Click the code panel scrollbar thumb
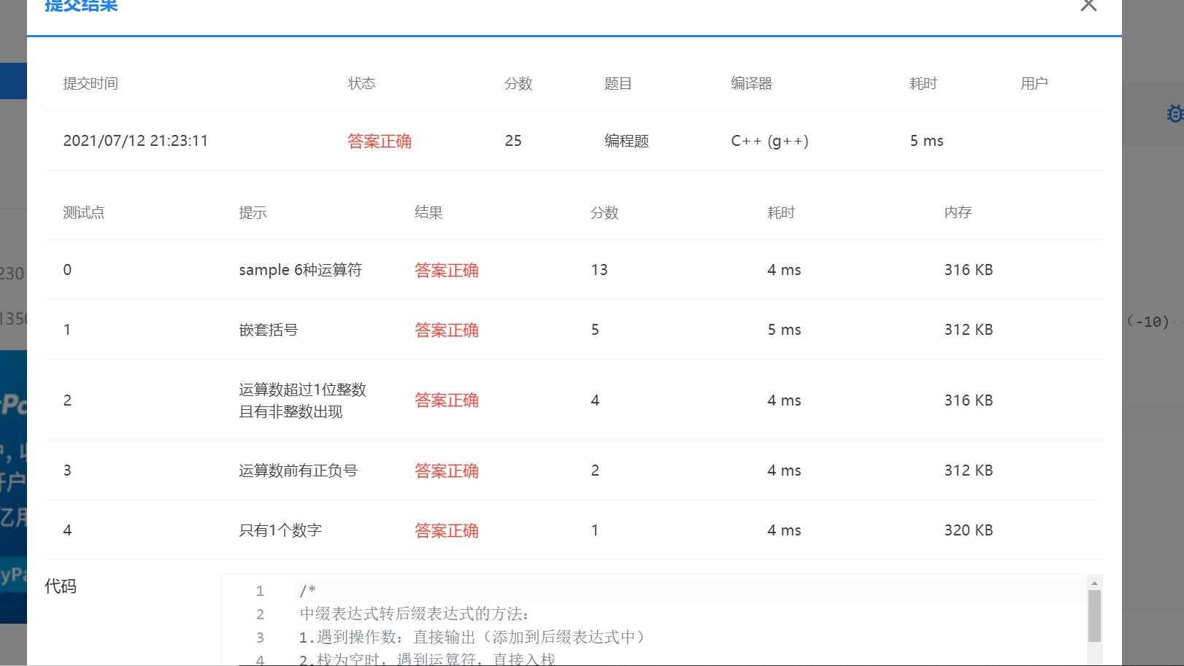The image size is (1184, 666). (x=1094, y=616)
